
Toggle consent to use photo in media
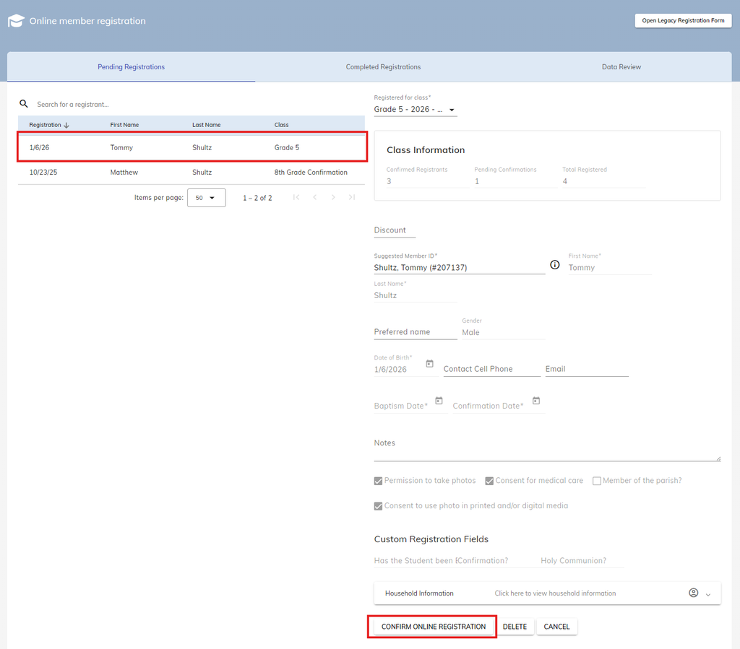click(x=378, y=506)
